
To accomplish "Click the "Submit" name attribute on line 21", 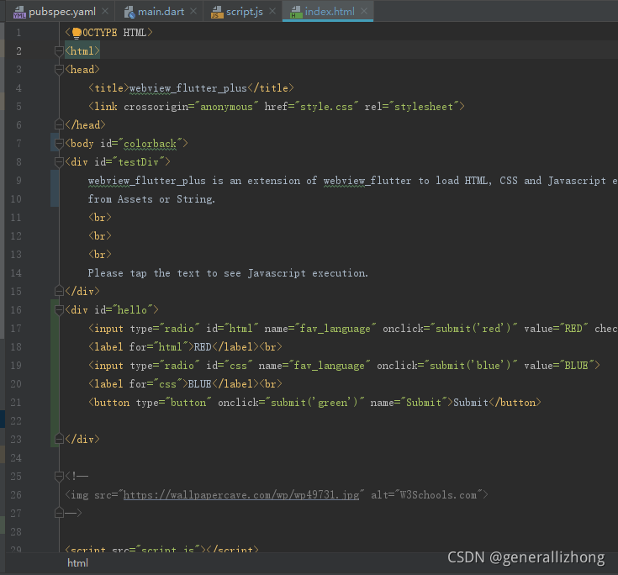I will pyautogui.click(x=424, y=403).
